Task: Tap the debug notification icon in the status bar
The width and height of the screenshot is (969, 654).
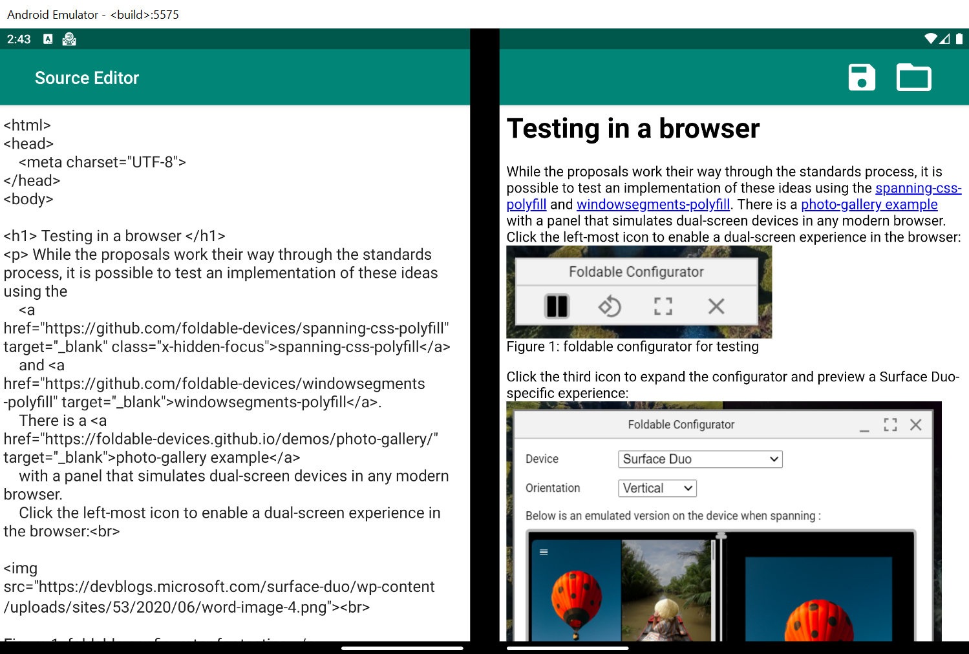Action: [69, 39]
